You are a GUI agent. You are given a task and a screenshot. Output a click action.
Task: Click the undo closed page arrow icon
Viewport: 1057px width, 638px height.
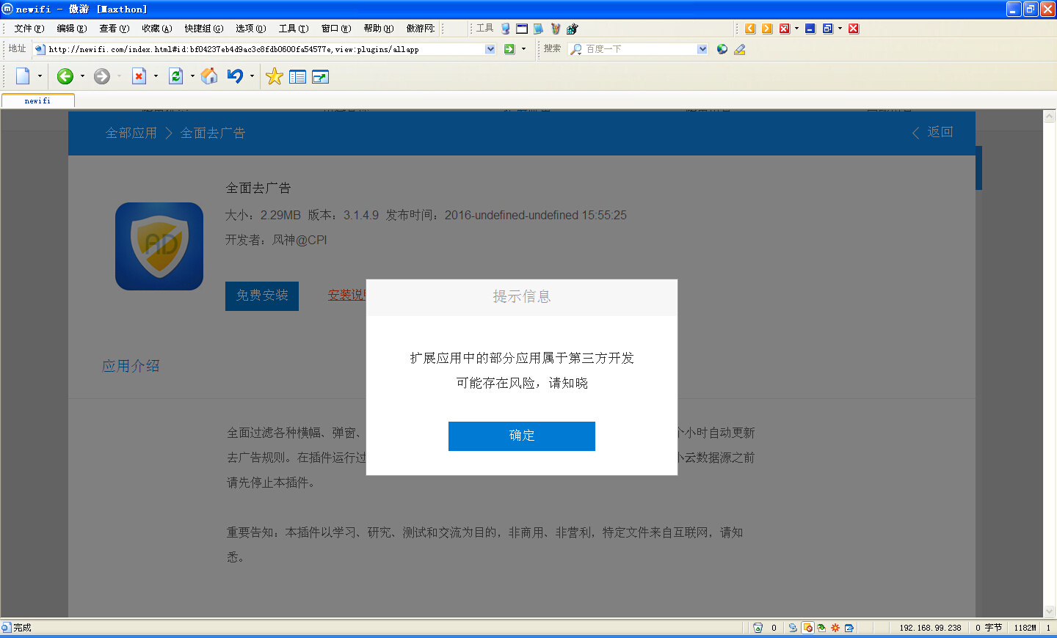point(236,76)
